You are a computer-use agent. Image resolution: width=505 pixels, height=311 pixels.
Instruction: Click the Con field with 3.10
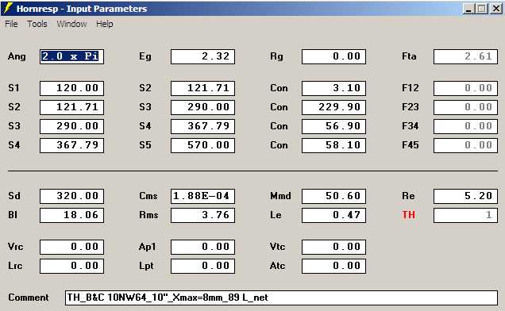coord(333,88)
